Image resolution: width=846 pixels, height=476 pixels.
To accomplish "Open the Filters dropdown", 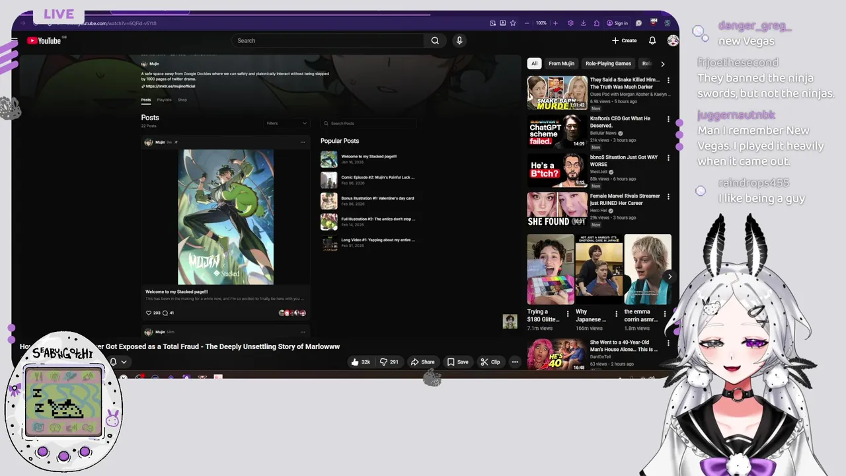I will point(287,124).
